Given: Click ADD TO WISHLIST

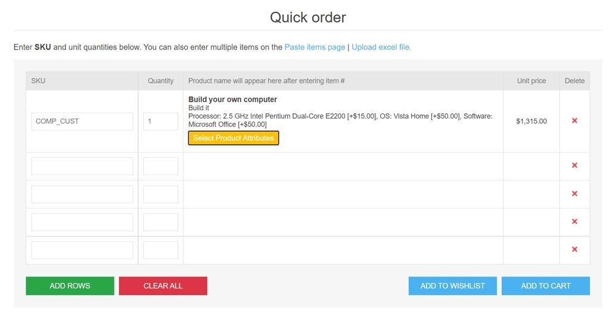Looking at the screenshot, I should [x=453, y=286].
